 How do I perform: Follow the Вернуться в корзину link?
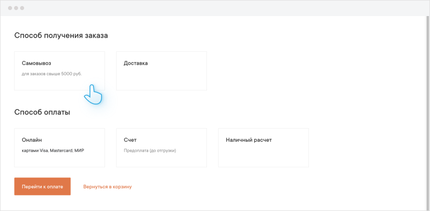107,186
